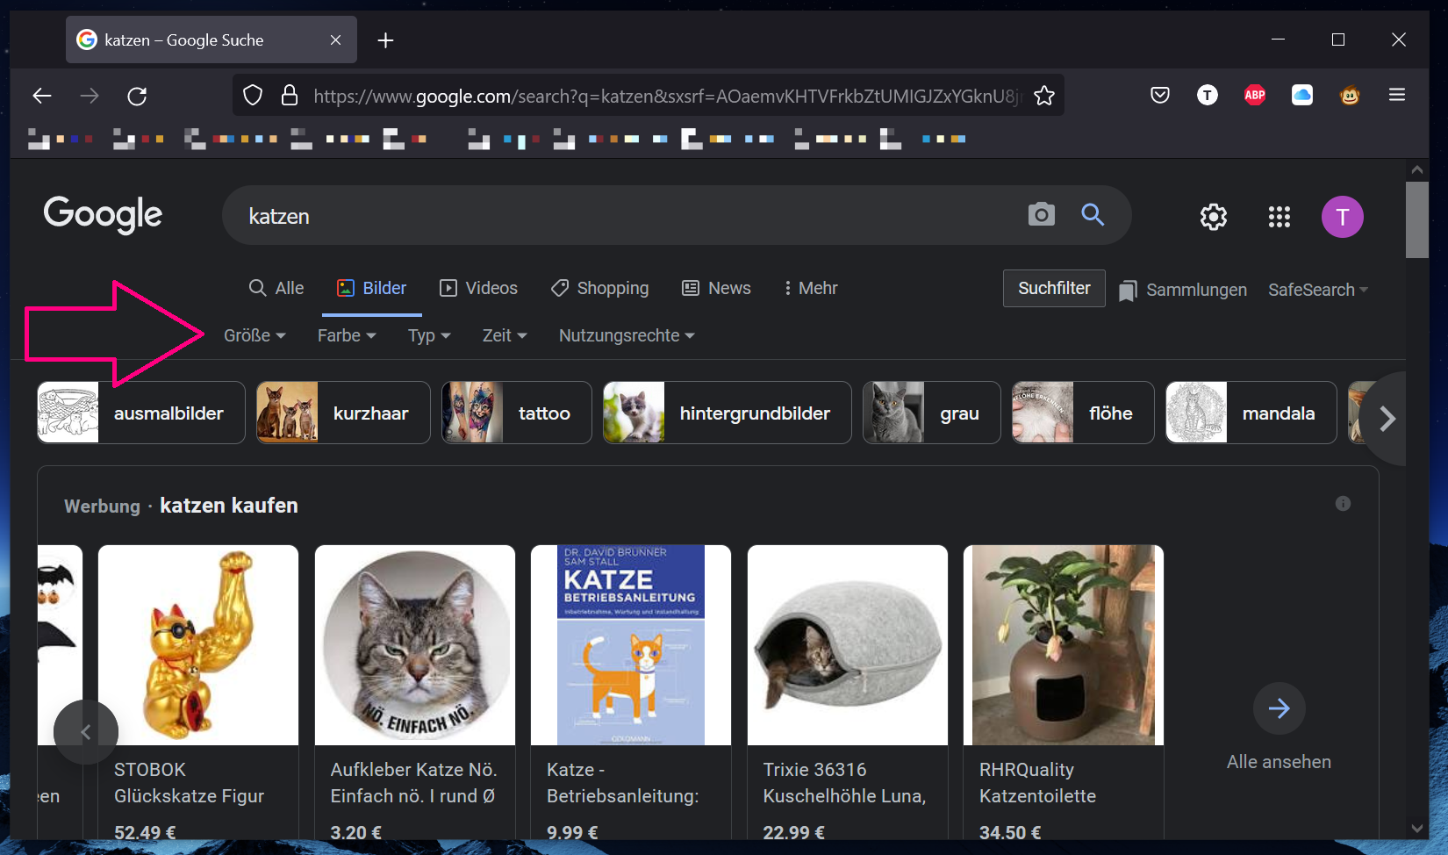Open the Farbe color filter dropdown
The image size is (1448, 855).
(347, 336)
